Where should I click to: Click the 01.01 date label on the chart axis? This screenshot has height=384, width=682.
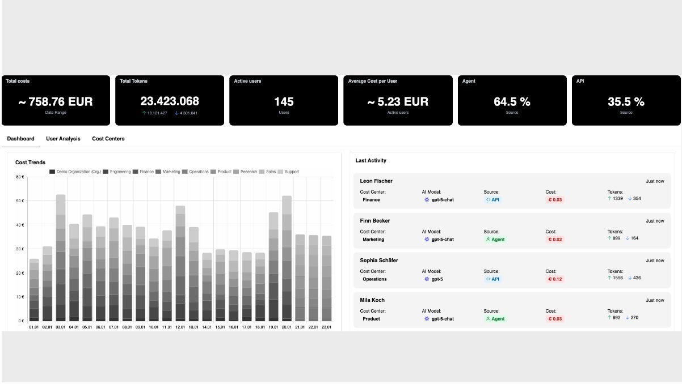pyautogui.click(x=34, y=327)
